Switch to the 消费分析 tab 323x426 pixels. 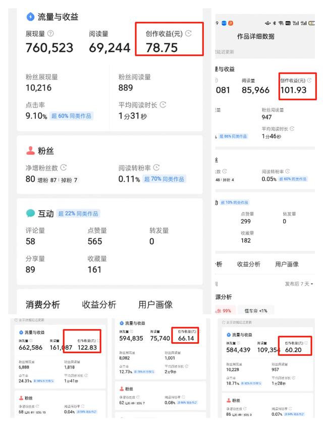(42, 304)
